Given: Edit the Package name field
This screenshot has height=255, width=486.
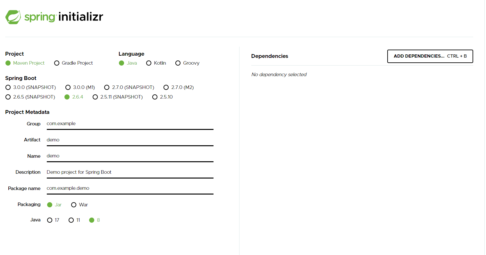Looking at the screenshot, I should coord(130,188).
